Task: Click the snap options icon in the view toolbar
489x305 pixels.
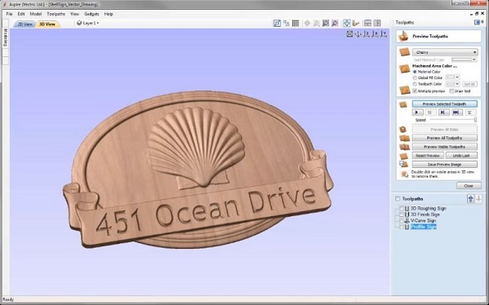Action: pos(277,23)
